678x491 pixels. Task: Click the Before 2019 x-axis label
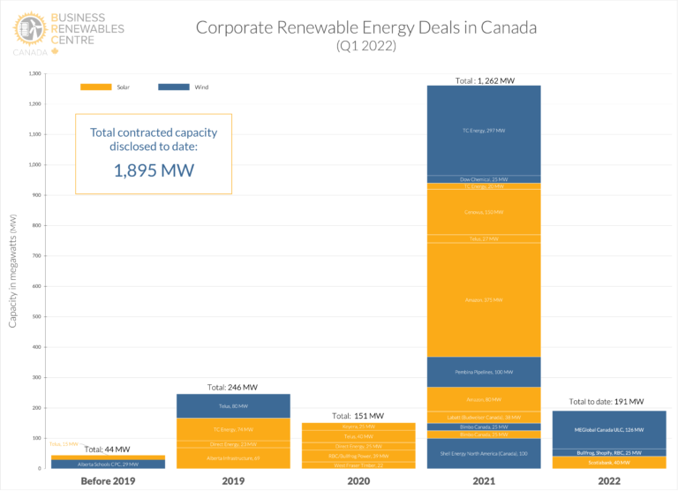[108, 480]
